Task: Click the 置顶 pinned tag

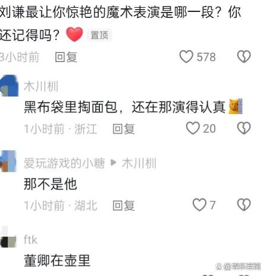Action: pos(99,35)
